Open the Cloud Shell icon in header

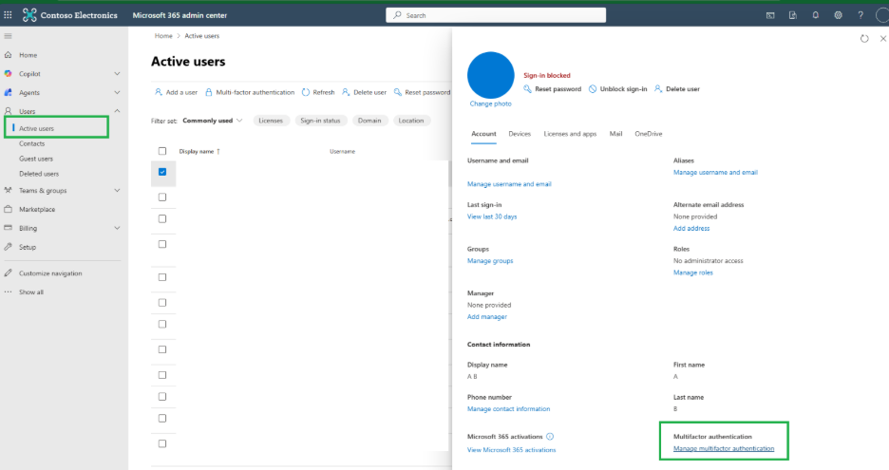tap(770, 15)
